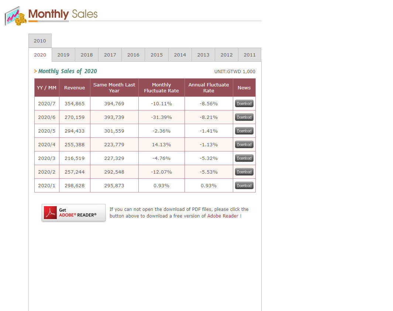The image size is (393, 311).
Task: Go to the 2012 tab
Action: click(227, 55)
